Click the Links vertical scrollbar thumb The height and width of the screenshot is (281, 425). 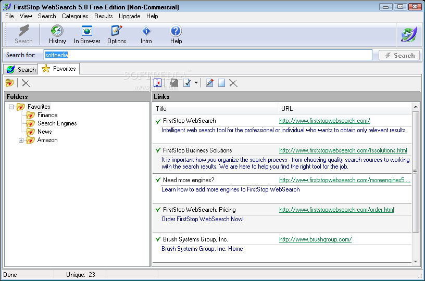point(416,172)
